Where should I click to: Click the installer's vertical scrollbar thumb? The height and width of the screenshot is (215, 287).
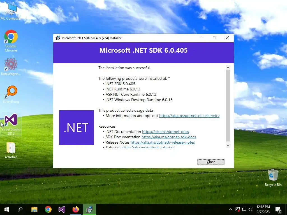(228, 106)
